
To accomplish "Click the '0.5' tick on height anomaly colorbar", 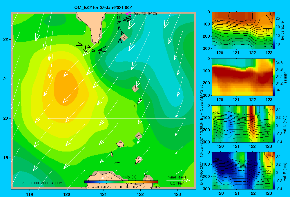I will tap(157, 187).
